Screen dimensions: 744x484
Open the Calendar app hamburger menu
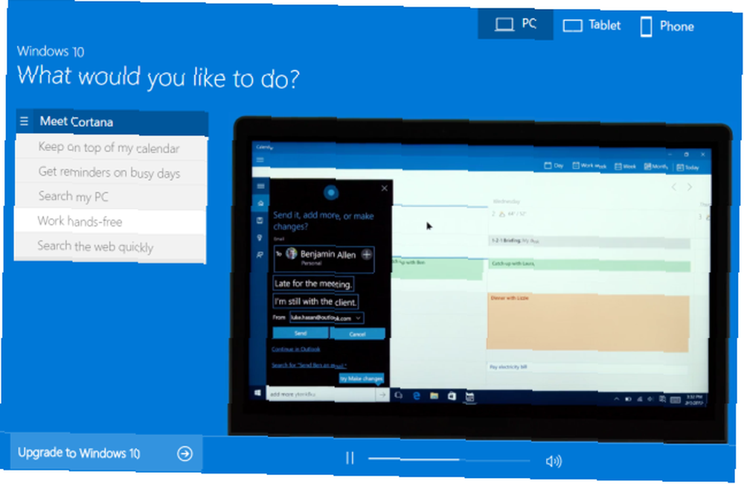[x=260, y=159]
